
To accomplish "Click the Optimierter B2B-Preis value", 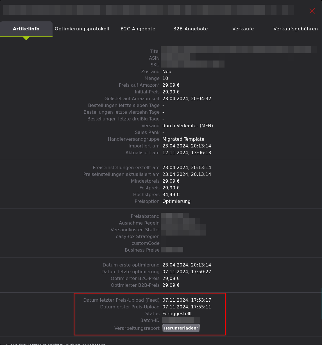I will 171,285.
